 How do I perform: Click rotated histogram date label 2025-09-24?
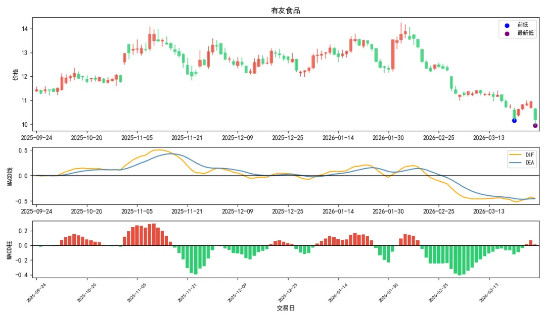(36, 293)
